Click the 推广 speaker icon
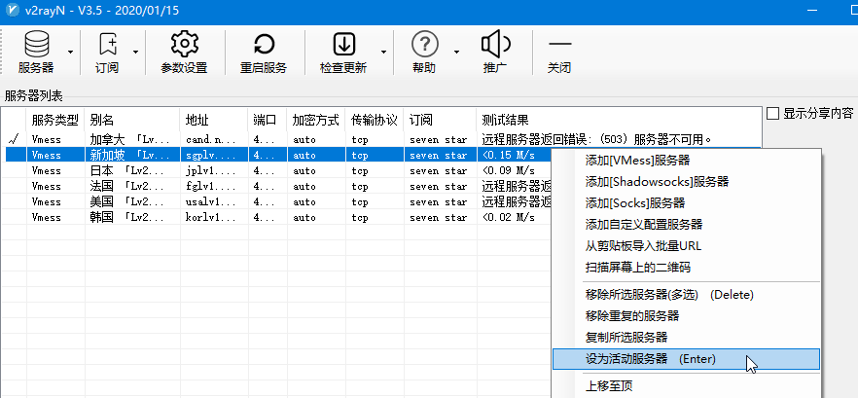Viewport: 858px width, 398px height. [495, 45]
